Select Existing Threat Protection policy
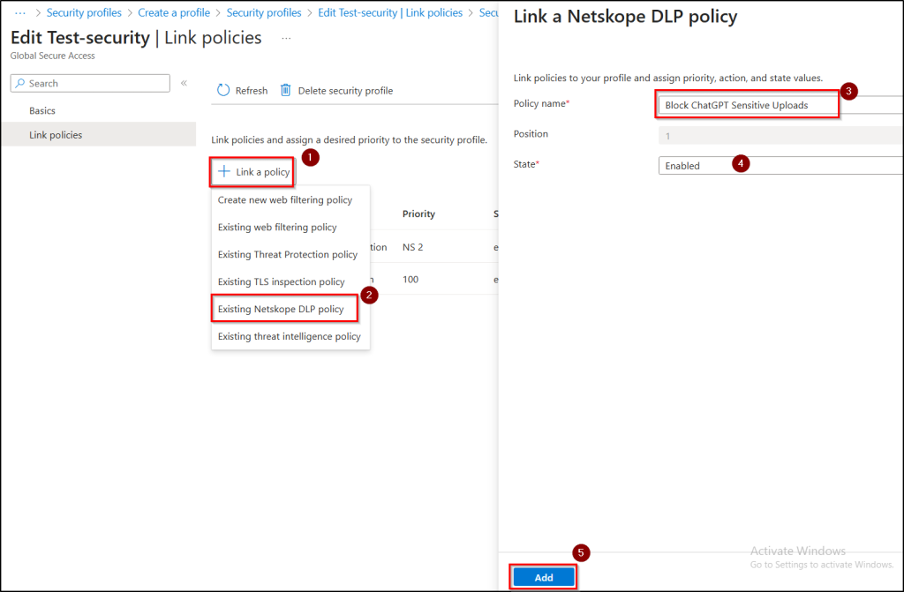The height and width of the screenshot is (592, 904). tap(288, 255)
